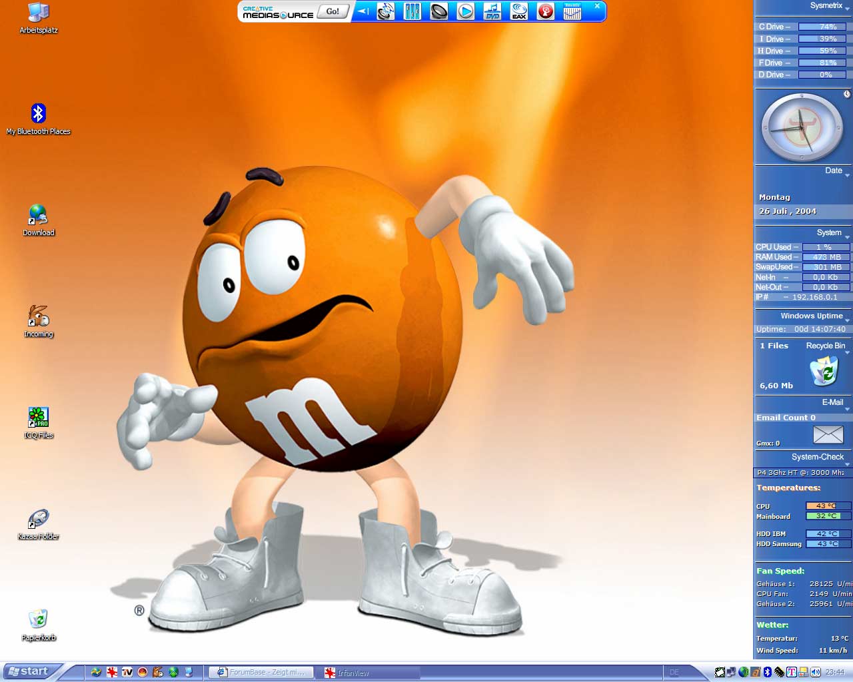Switch to ForumBase taskbar window

coord(261,672)
